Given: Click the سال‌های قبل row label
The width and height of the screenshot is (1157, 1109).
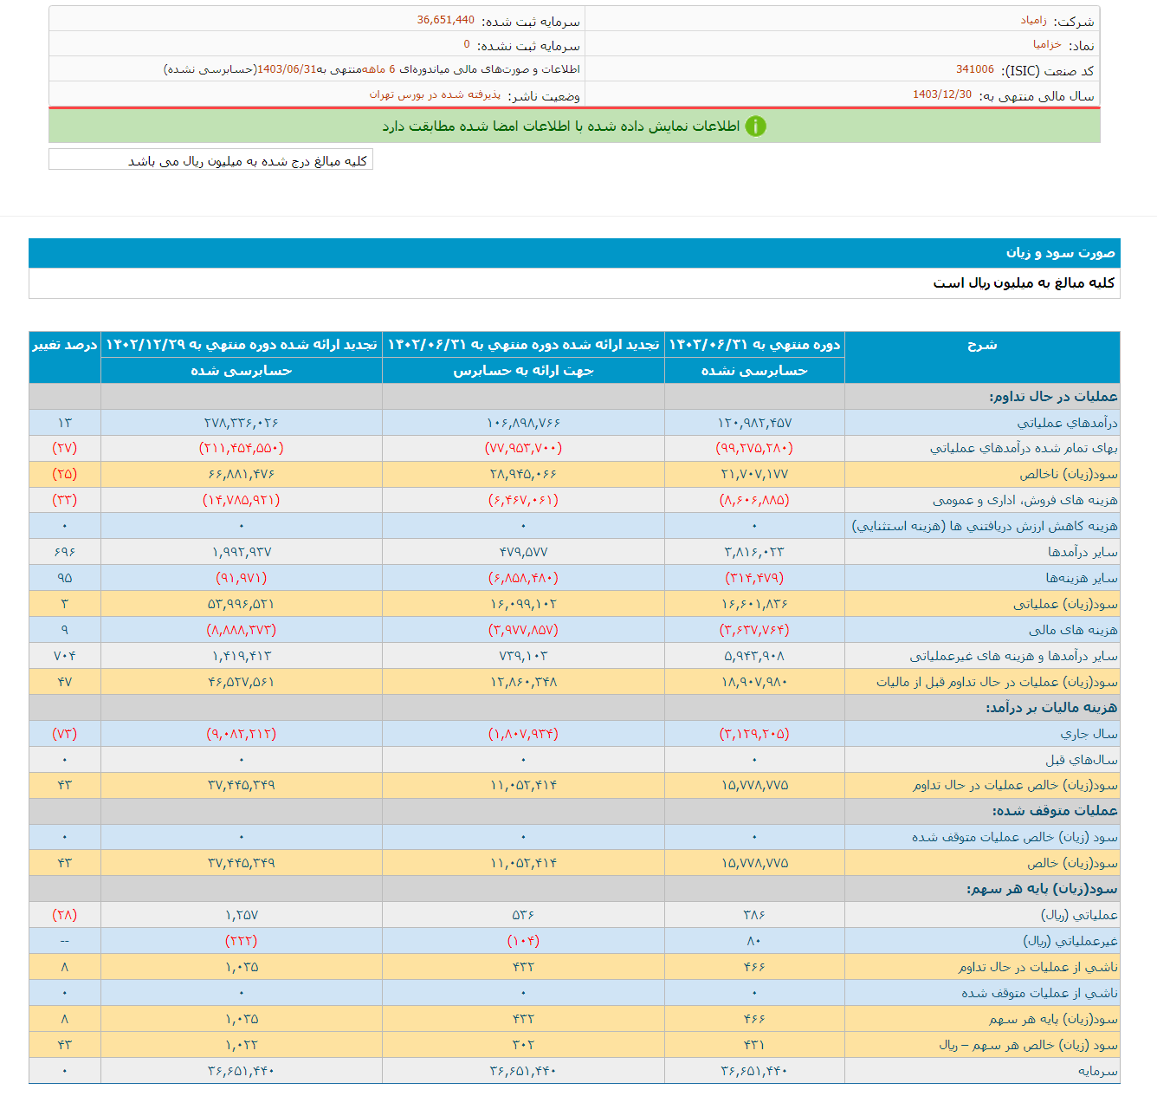Looking at the screenshot, I should coord(1081,760).
